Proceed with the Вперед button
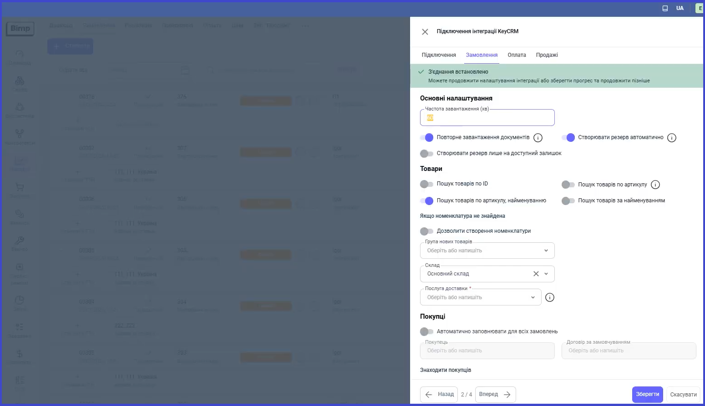The width and height of the screenshot is (705, 406). pyautogui.click(x=495, y=394)
